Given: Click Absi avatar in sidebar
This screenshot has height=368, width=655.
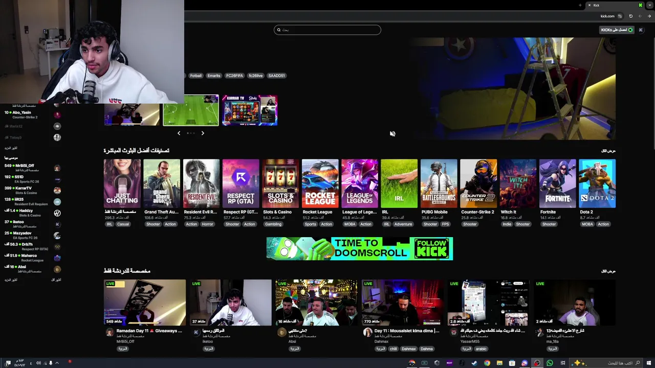Looking at the screenshot, I should (57, 269).
